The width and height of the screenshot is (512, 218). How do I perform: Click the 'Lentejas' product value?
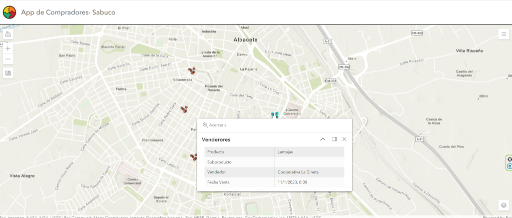click(286, 151)
